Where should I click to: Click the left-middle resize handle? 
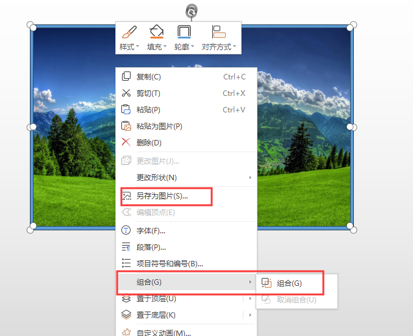click(x=31, y=128)
